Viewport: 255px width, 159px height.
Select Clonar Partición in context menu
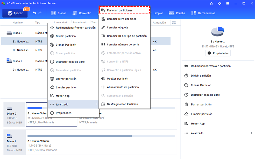tap(73, 45)
